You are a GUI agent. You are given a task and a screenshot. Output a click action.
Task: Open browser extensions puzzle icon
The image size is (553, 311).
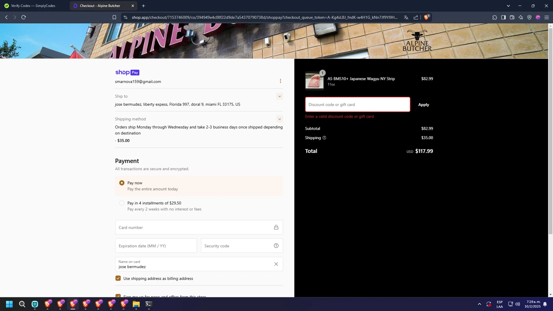click(494, 17)
